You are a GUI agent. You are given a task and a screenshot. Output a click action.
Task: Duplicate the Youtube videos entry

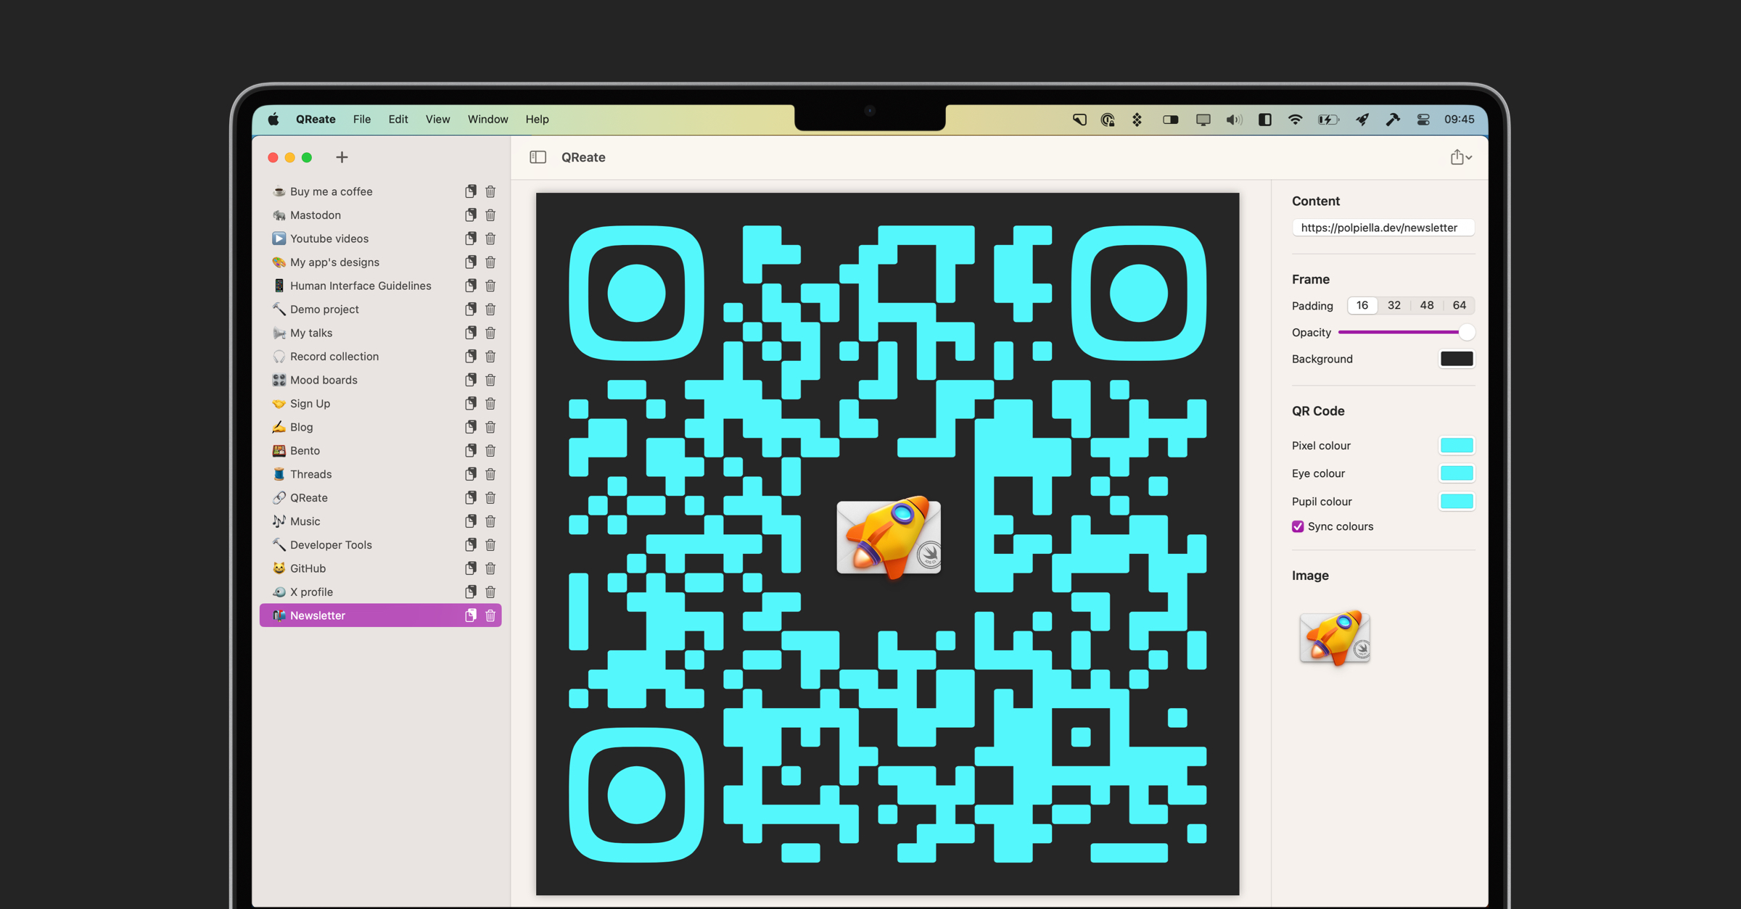[x=471, y=238]
